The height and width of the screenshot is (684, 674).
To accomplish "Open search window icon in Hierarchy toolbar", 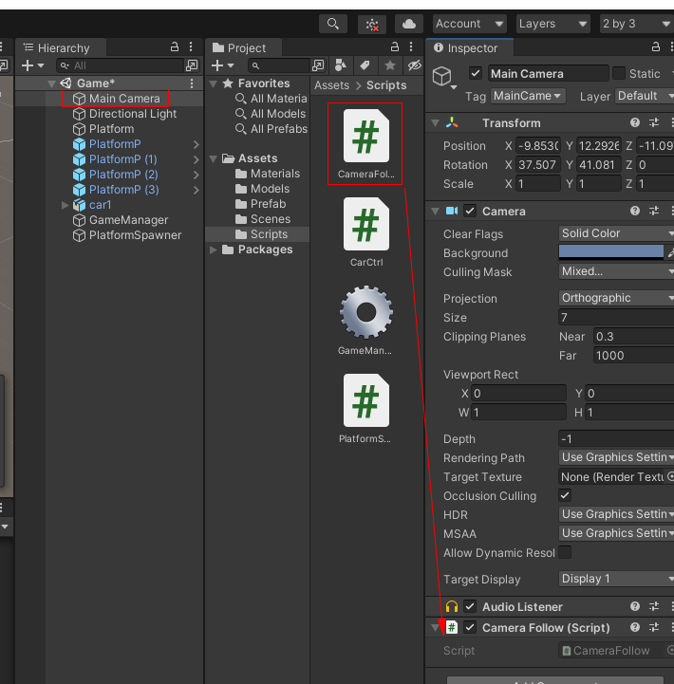I will (x=192, y=65).
